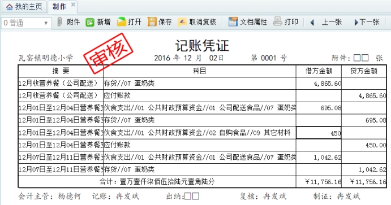391x205 pixels.
Task: Click 会计主管 name 杨德何
Action: pyautogui.click(x=70, y=197)
